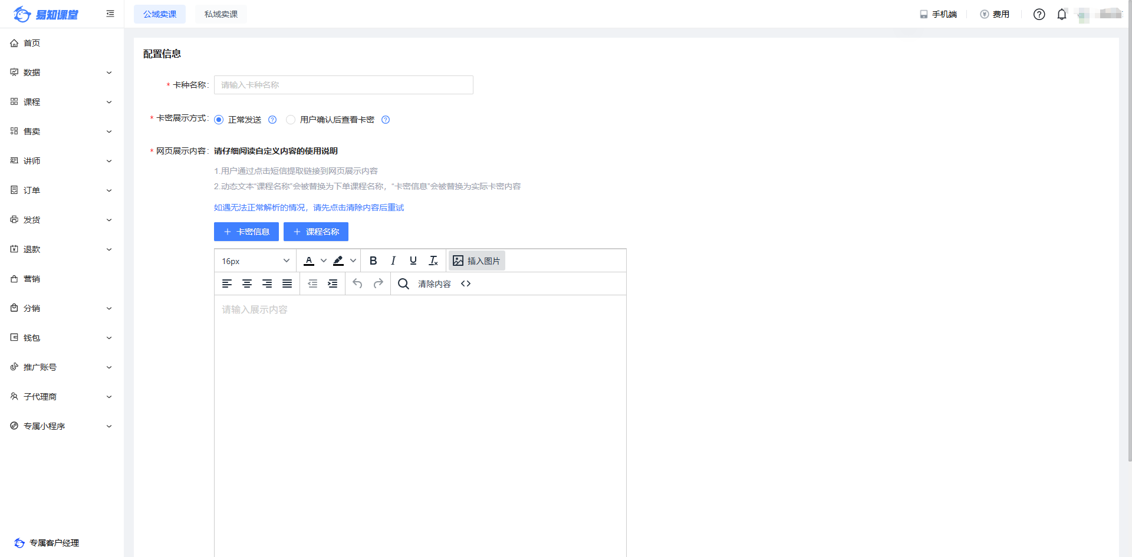The width and height of the screenshot is (1132, 557).
Task: Click the 卡密信息 insert button
Action: tap(246, 232)
